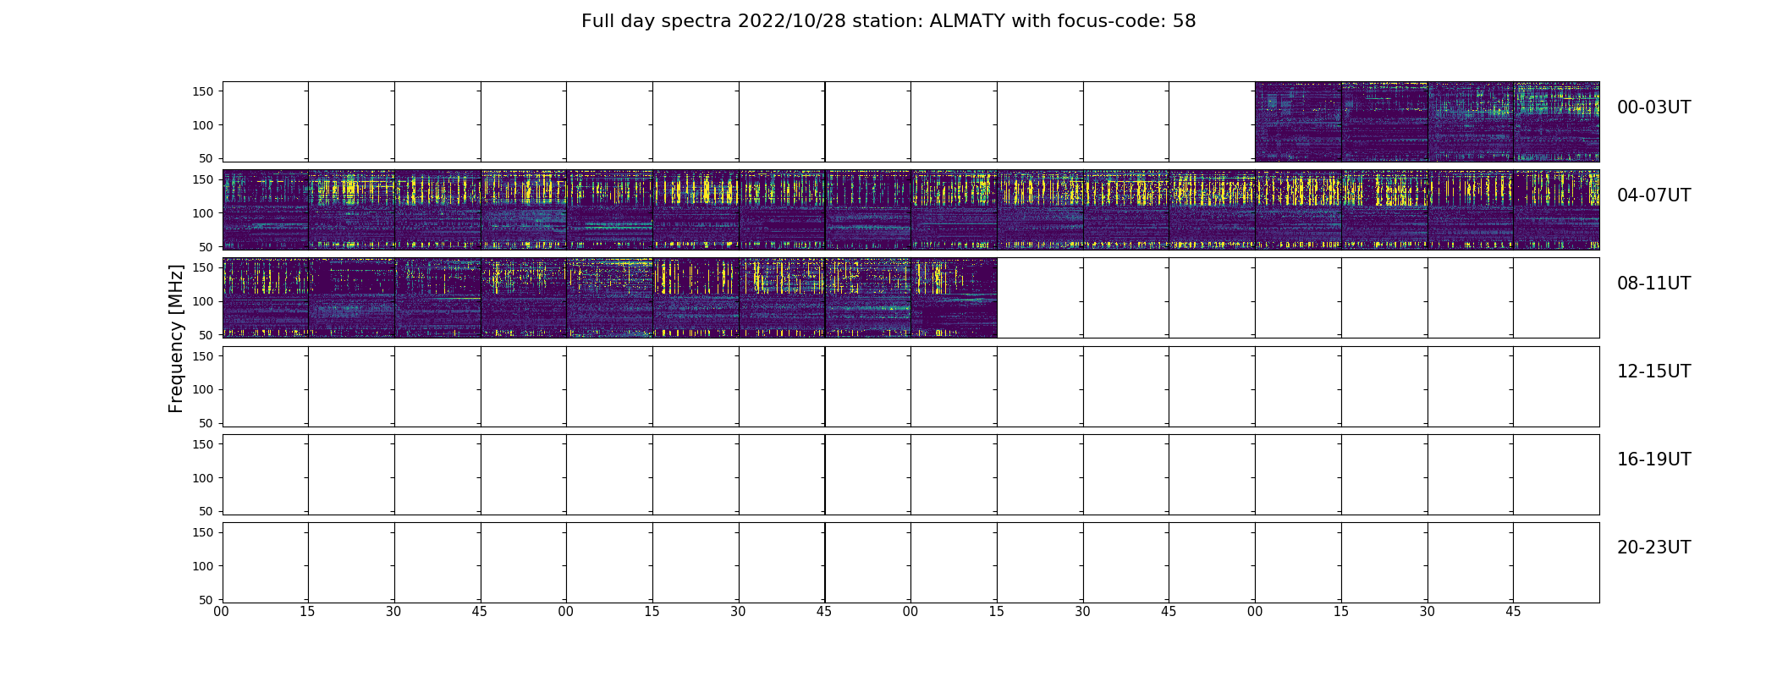Image resolution: width=1777 pixels, height=677 pixels.
Task: Select the "00-03UT" row label
Action: point(1653,107)
